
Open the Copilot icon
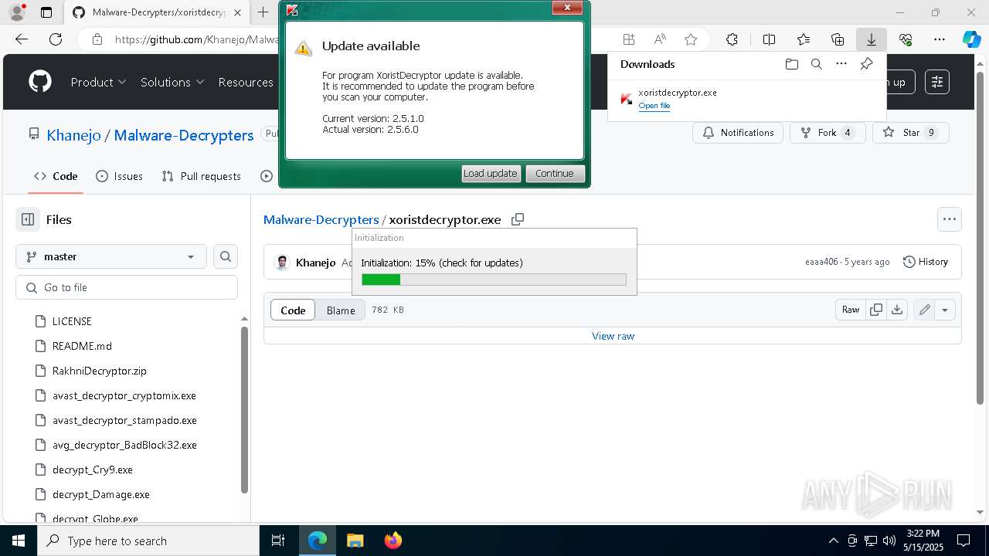click(971, 39)
